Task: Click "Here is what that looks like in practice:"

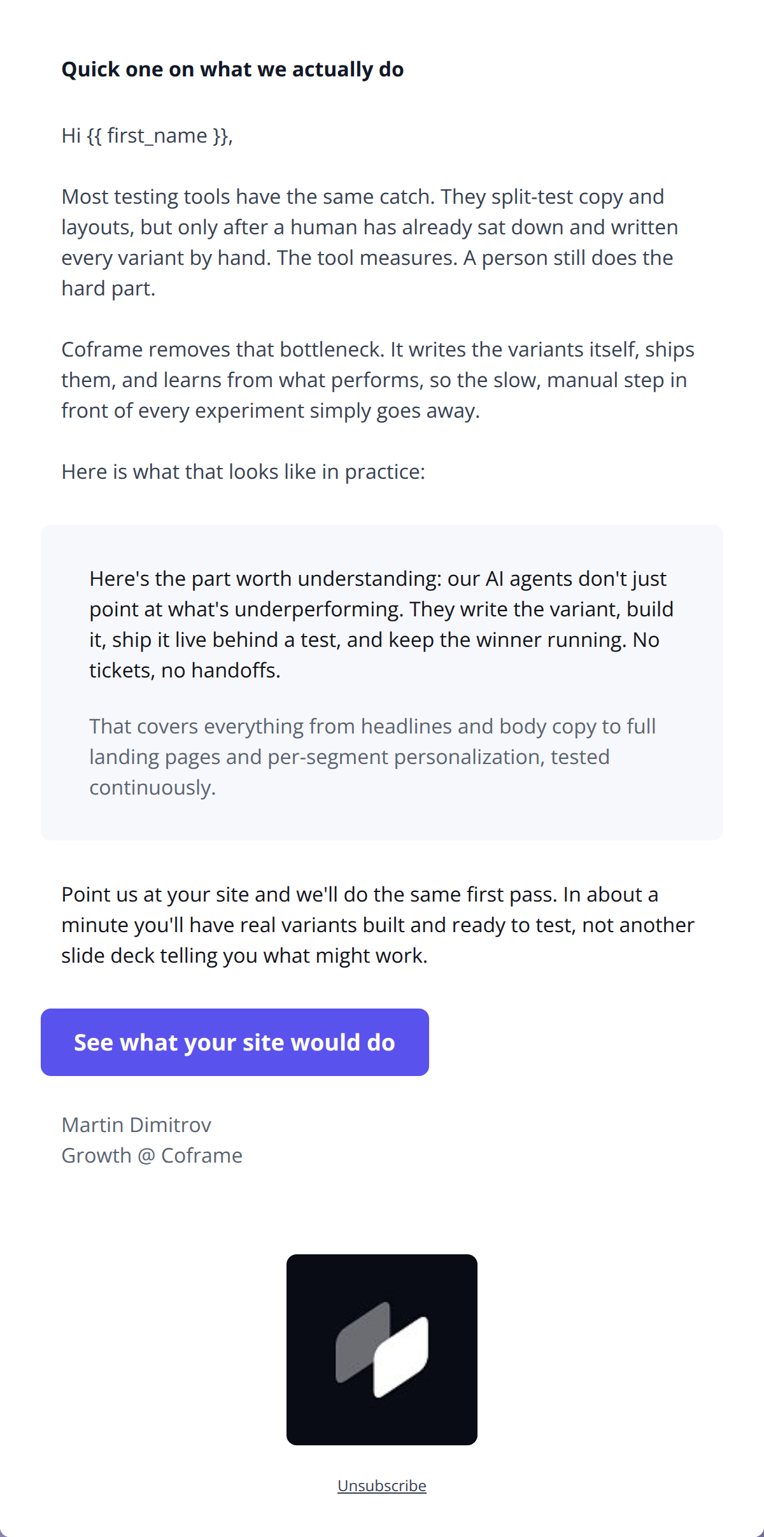Action: (x=243, y=472)
